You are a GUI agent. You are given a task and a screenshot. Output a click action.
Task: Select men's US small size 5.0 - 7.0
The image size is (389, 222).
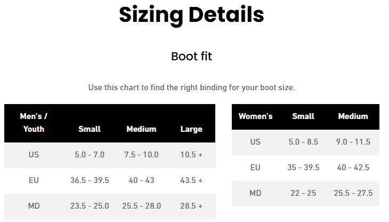90,155
